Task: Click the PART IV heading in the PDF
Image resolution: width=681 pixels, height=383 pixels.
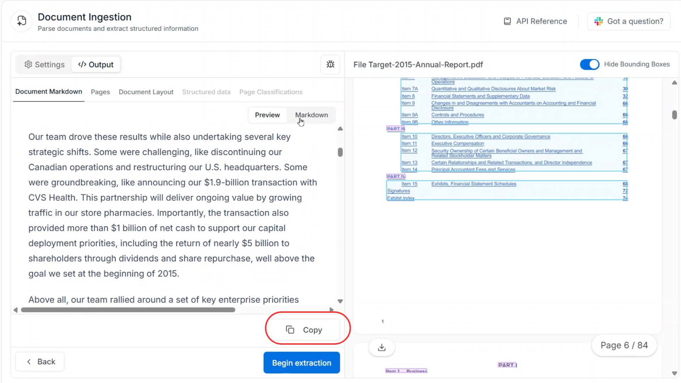Action: pyautogui.click(x=396, y=176)
